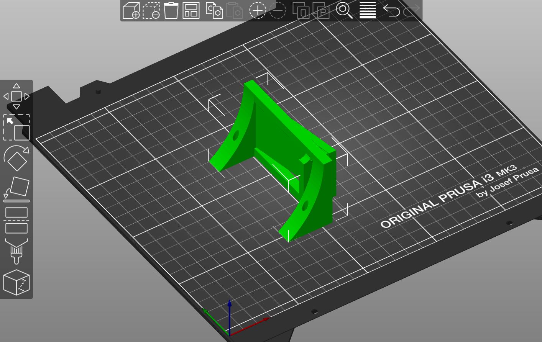
Task: Undo the last action
Action: point(391,10)
